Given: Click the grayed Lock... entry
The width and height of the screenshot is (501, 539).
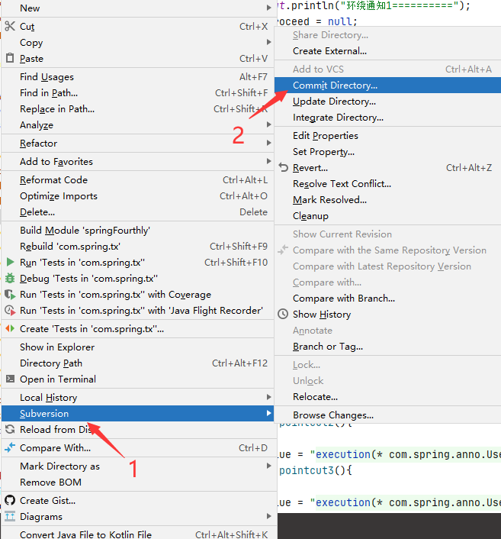Looking at the screenshot, I should 387,364.
